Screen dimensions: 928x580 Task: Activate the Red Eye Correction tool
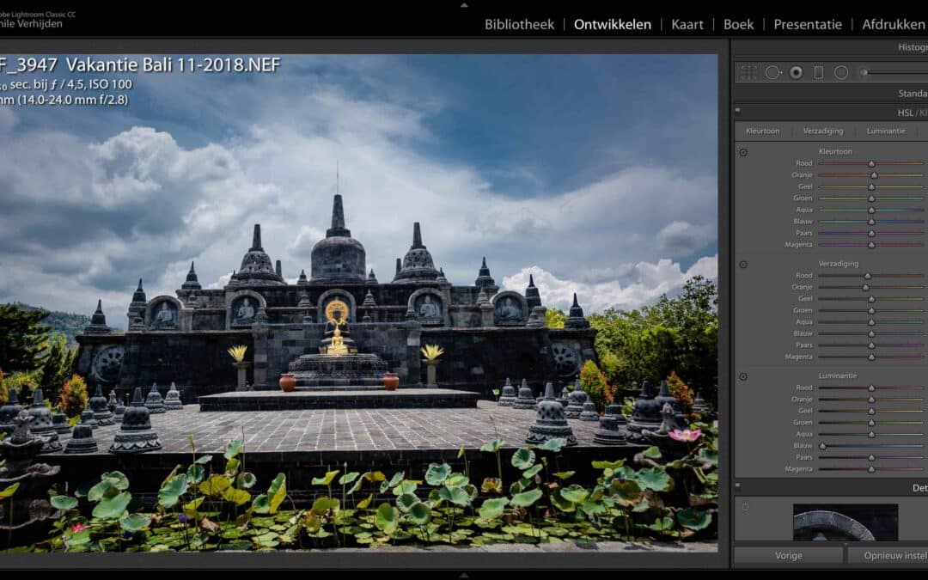(796, 72)
